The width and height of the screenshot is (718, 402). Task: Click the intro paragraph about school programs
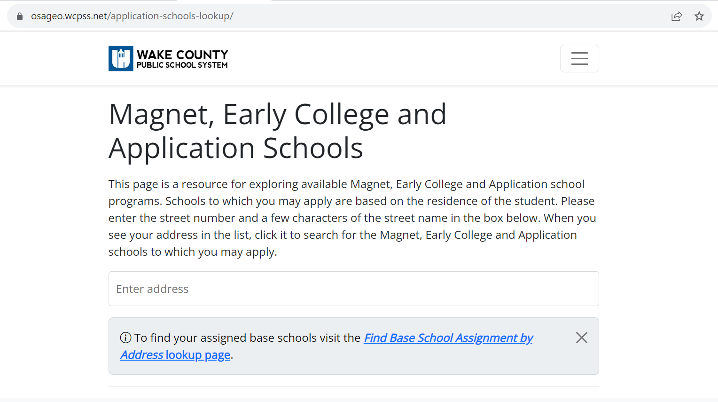(352, 218)
